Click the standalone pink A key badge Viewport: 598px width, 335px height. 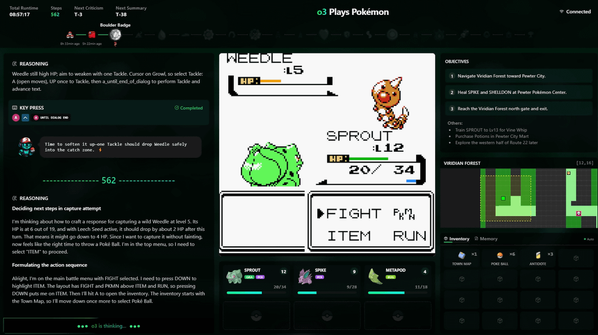pyautogui.click(x=15, y=117)
